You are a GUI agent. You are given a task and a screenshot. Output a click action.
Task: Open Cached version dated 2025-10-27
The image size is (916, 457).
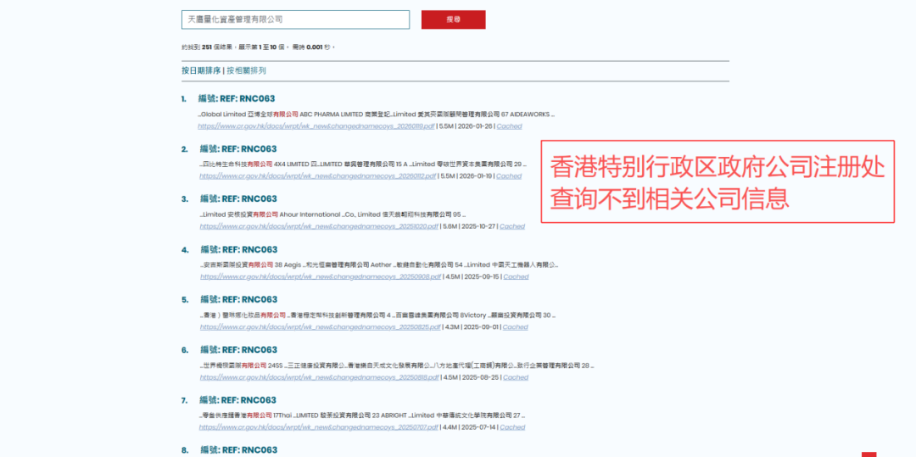click(x=511, y=226)
